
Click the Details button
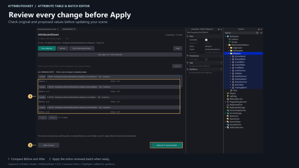[177, 66]
